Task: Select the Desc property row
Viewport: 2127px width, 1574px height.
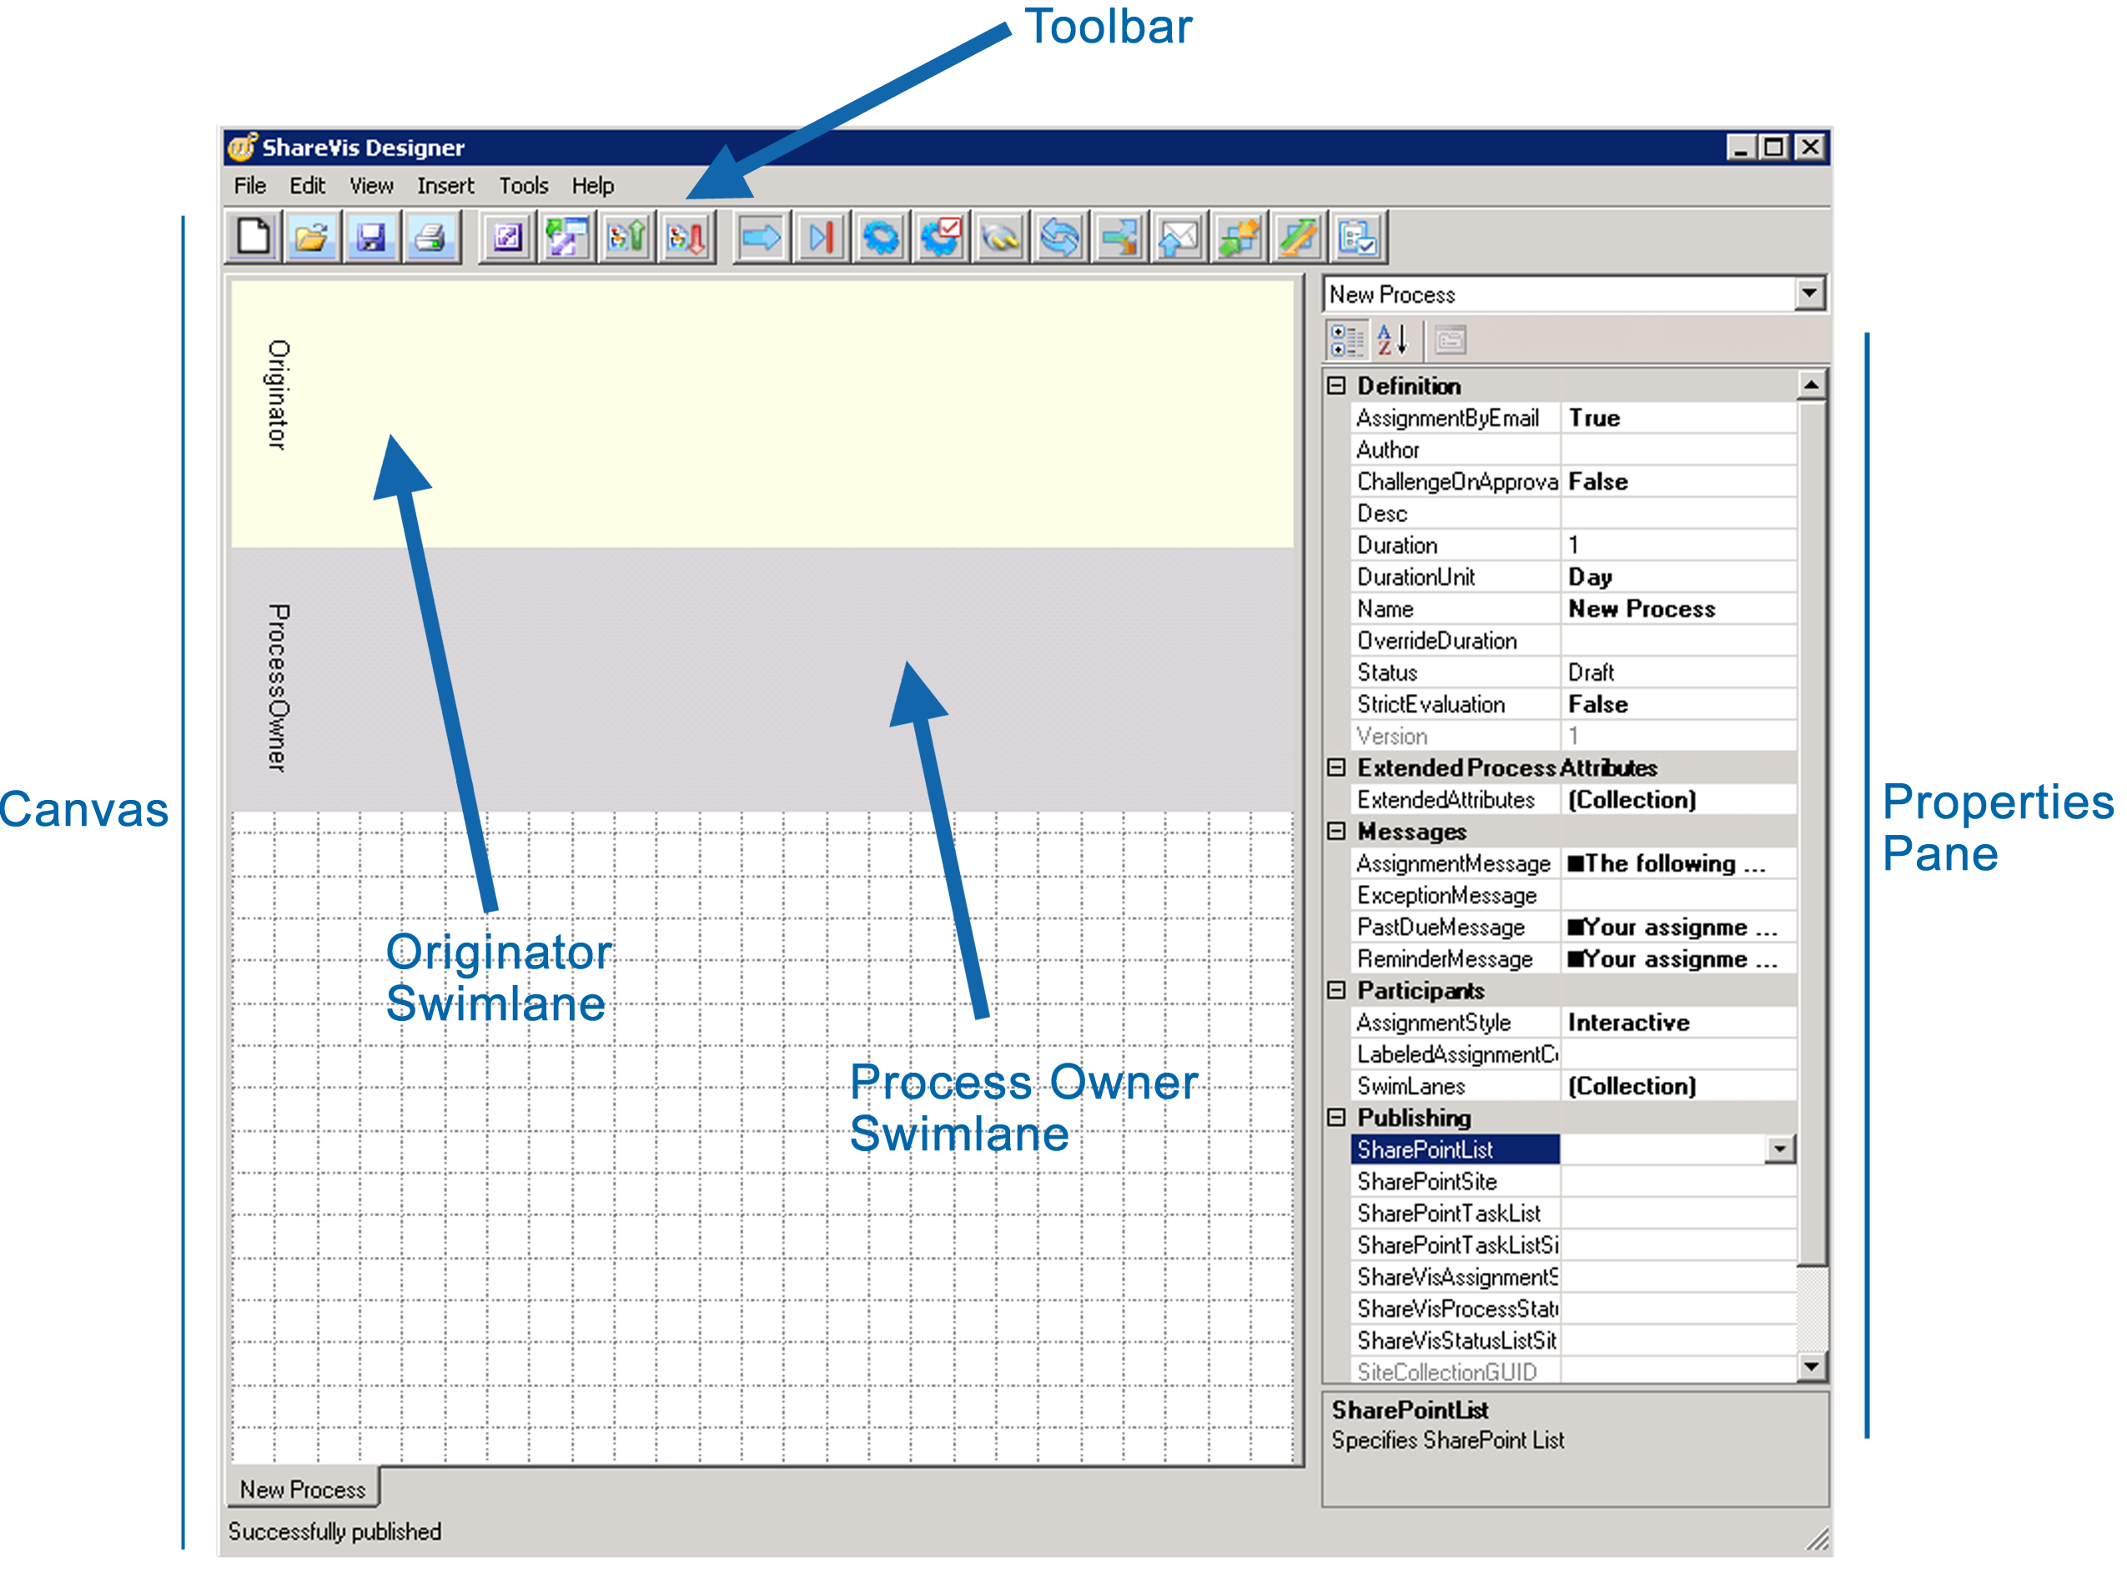Action: 1574,514
